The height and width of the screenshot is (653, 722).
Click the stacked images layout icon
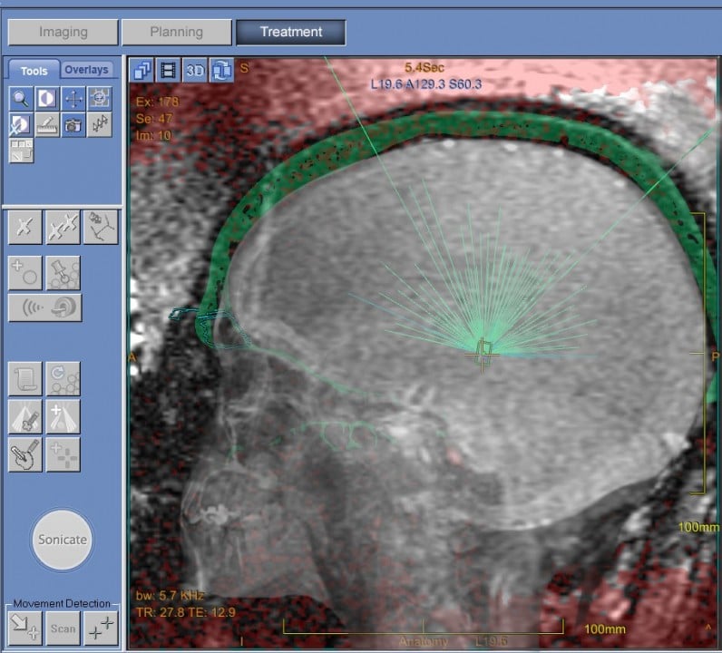tap(141, 70)
